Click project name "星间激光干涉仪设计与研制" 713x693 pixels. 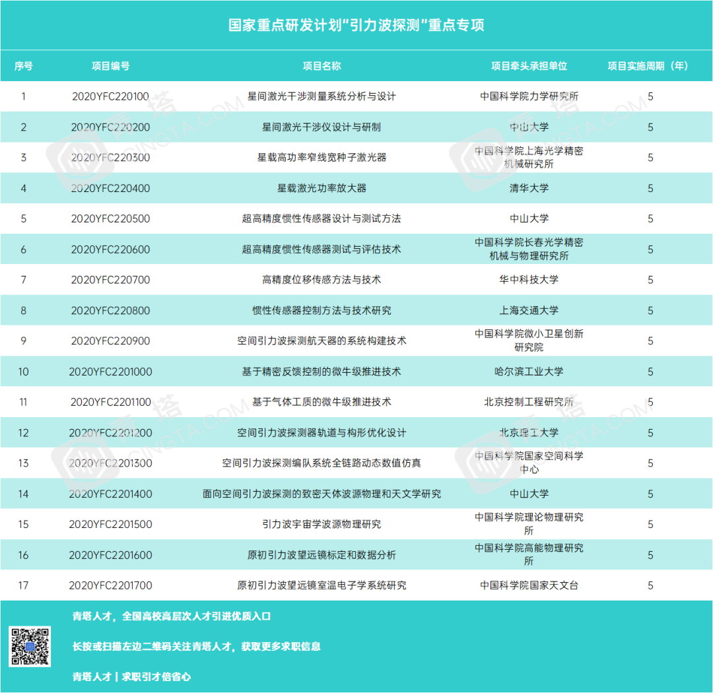pyautogui.click(x=322, y=127)
